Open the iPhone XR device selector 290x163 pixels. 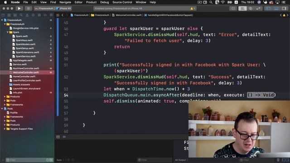tap(63, 9)
